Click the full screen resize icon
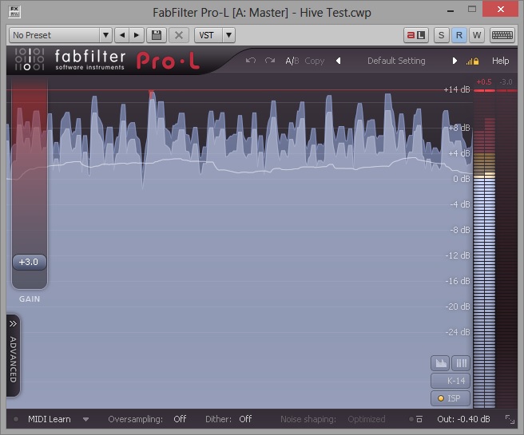Viewport: 524px width, 435px height. coord(510,419)
